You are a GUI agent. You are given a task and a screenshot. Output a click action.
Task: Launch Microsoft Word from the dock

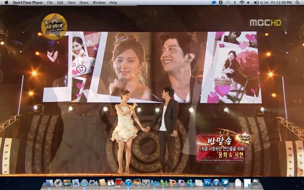155,183
